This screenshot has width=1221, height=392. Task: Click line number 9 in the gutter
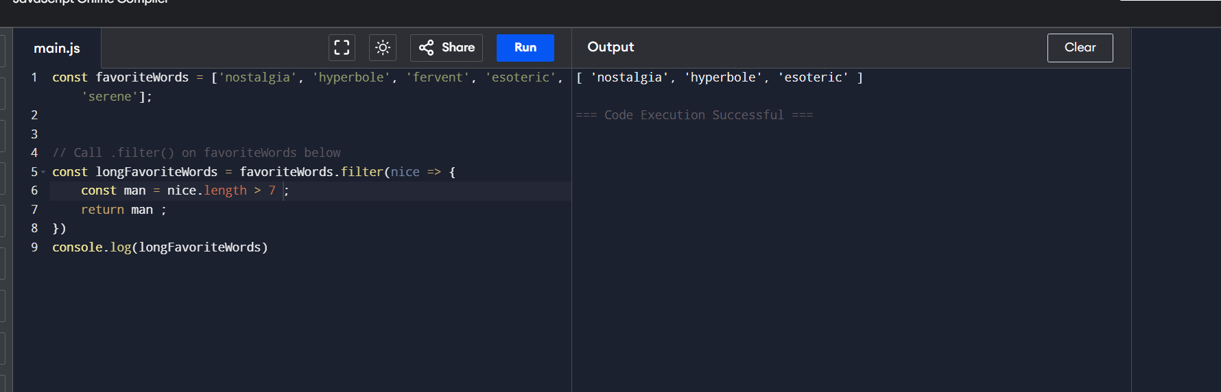(x=34, y=247)
